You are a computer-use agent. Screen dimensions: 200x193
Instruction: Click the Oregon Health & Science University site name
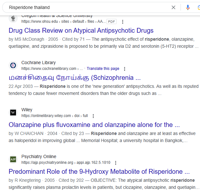point(57,16)
